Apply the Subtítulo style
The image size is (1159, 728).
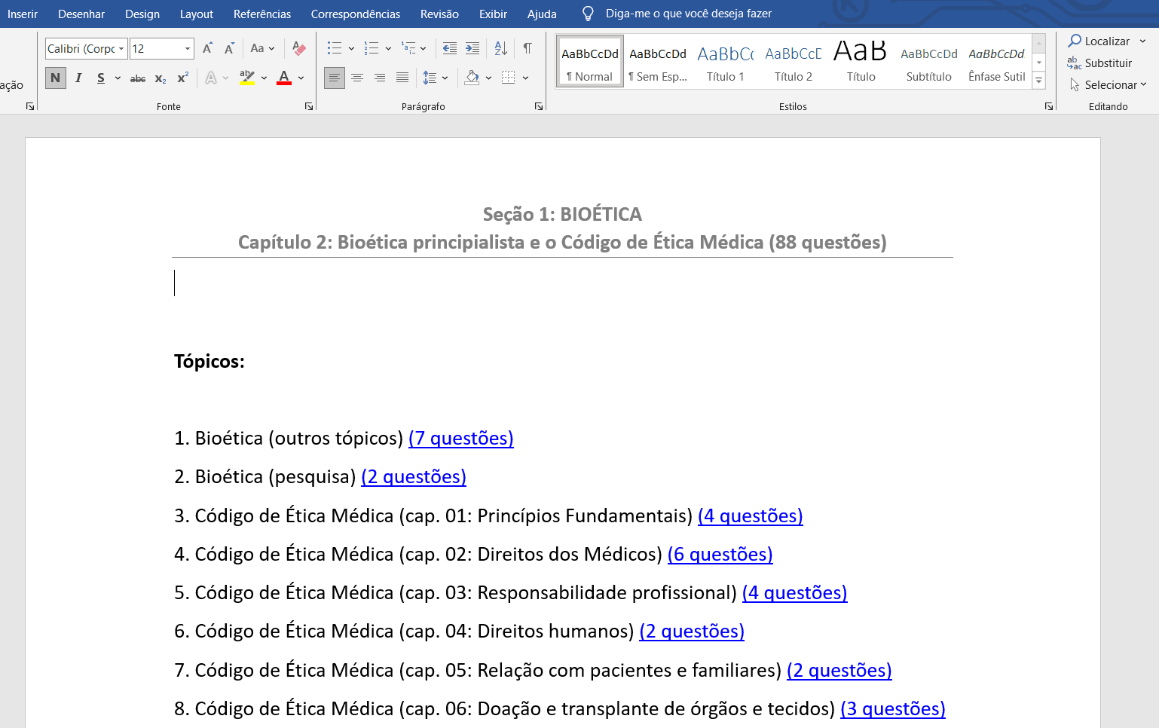coord(929,62)
